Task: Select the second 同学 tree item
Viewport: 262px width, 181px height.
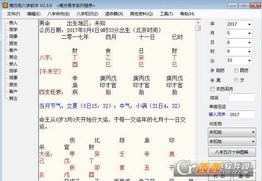Action: [x=13, y=71]
